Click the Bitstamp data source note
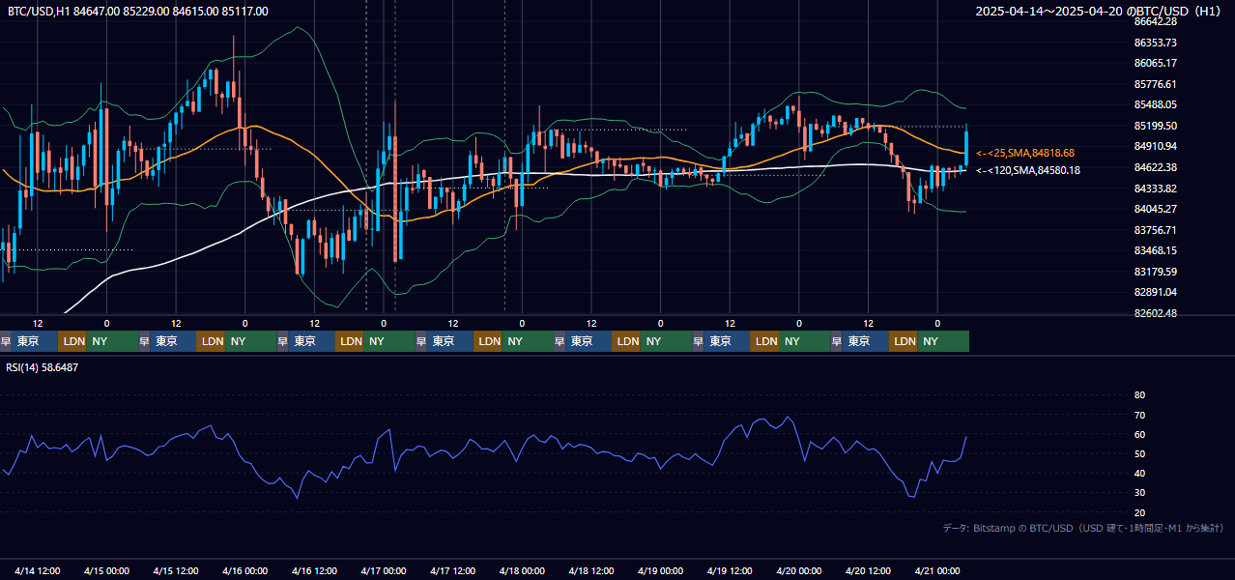This screenshot has width=1235, height=580. 1083,528
